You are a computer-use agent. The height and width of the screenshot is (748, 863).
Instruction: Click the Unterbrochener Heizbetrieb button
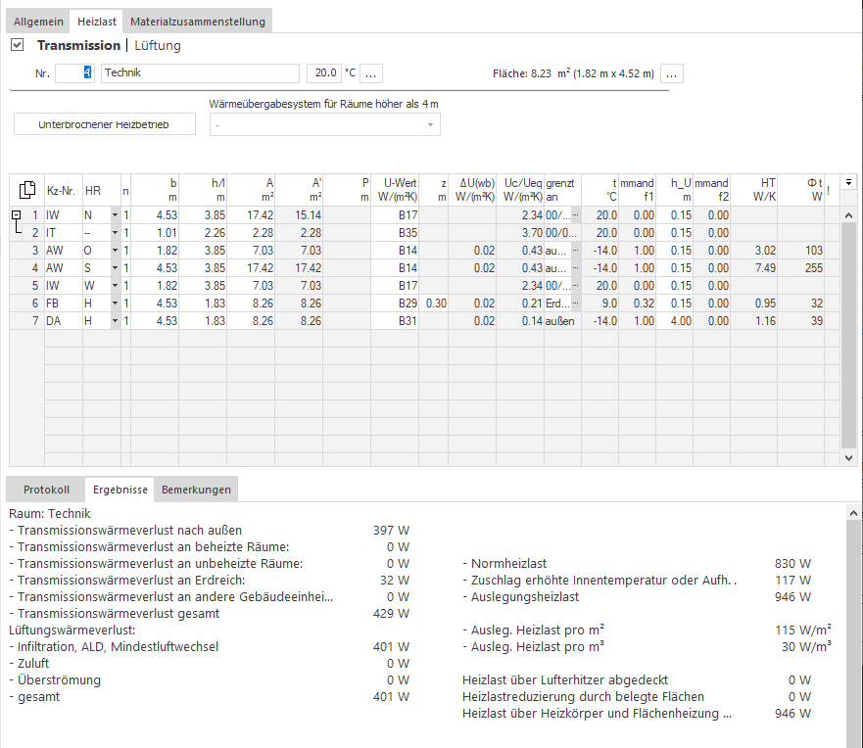tap(104, 124)
